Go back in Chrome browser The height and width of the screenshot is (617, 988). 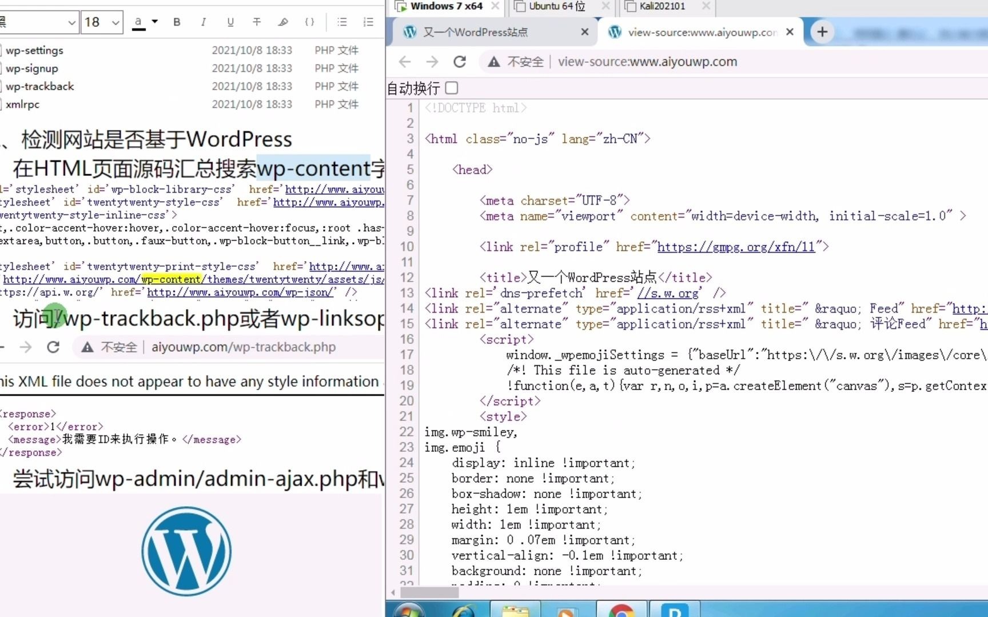[x=405, y=62]
